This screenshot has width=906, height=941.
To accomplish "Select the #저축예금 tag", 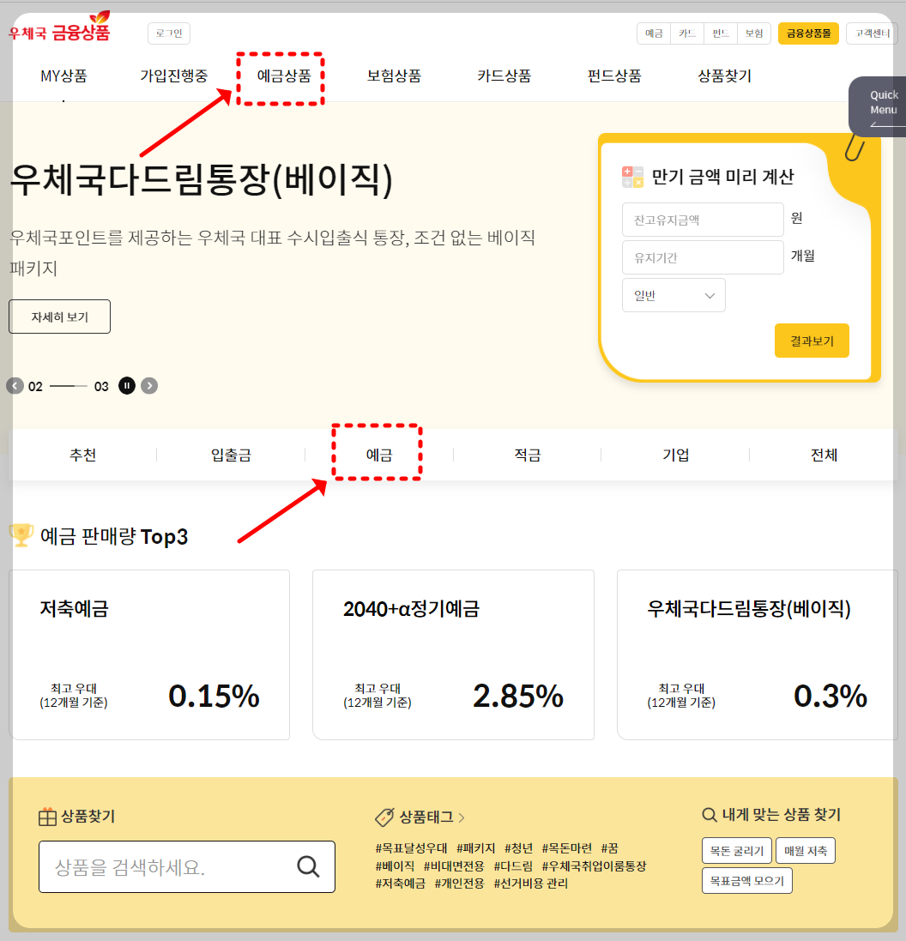I will point(401,884).
